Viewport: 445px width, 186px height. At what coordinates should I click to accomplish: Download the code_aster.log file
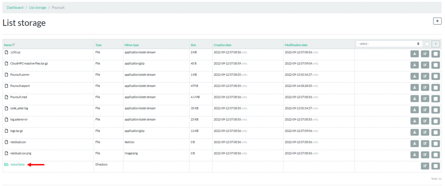tap(414, 110)
